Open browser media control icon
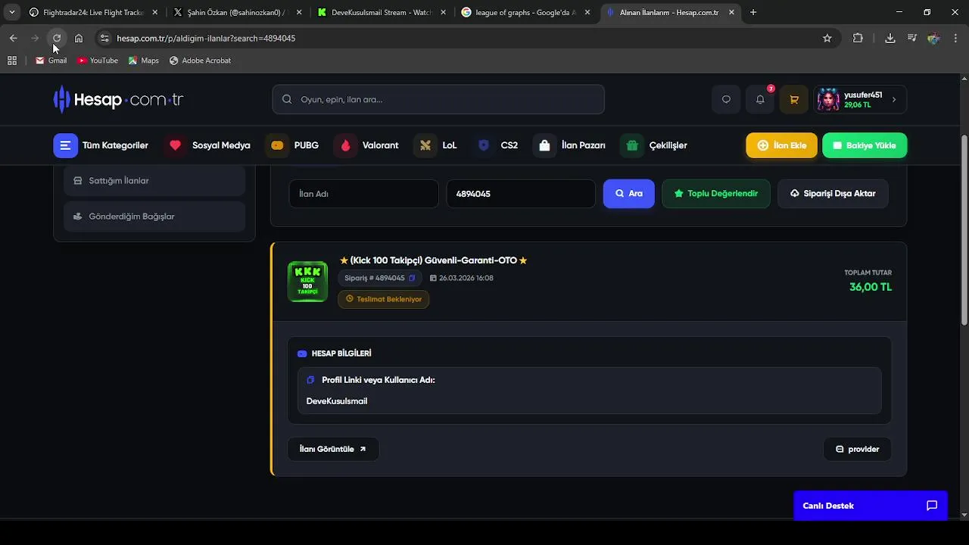The height and width of the screenshot is (545, 969). [x=911, y=38]
